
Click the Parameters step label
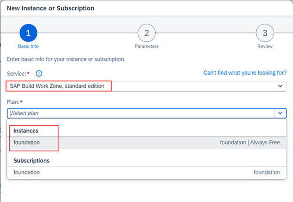[x=146, y=47]
